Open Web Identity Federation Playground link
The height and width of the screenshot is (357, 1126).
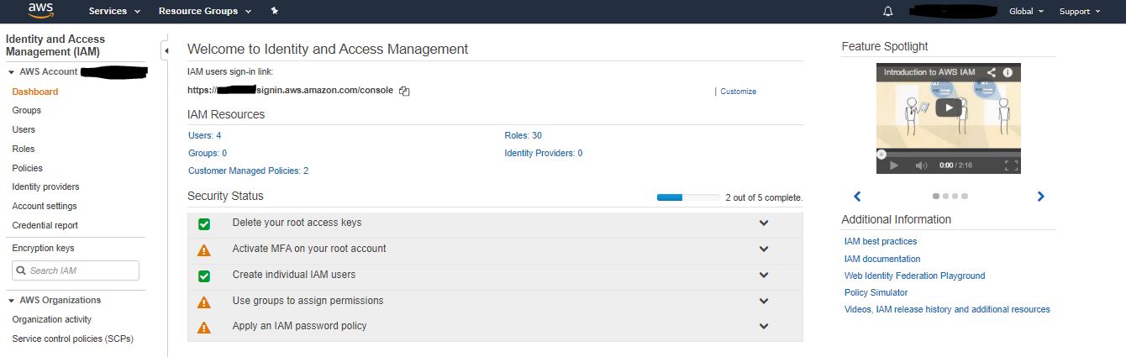click(914, 276)
